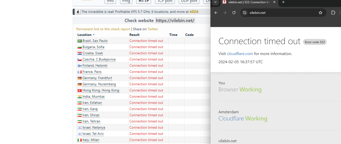This screenshot has height=144, width=341.
Task: Open the Germany, Nuremberg location
Action: point(99,84)
